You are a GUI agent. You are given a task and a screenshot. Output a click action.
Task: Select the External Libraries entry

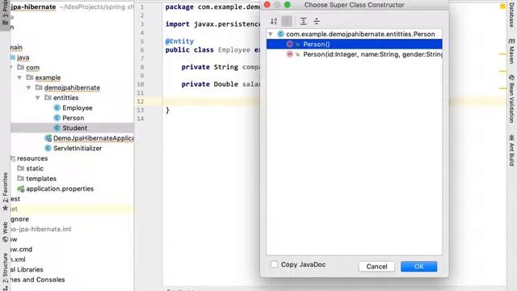pyautogui.click(x=27, y=269)
